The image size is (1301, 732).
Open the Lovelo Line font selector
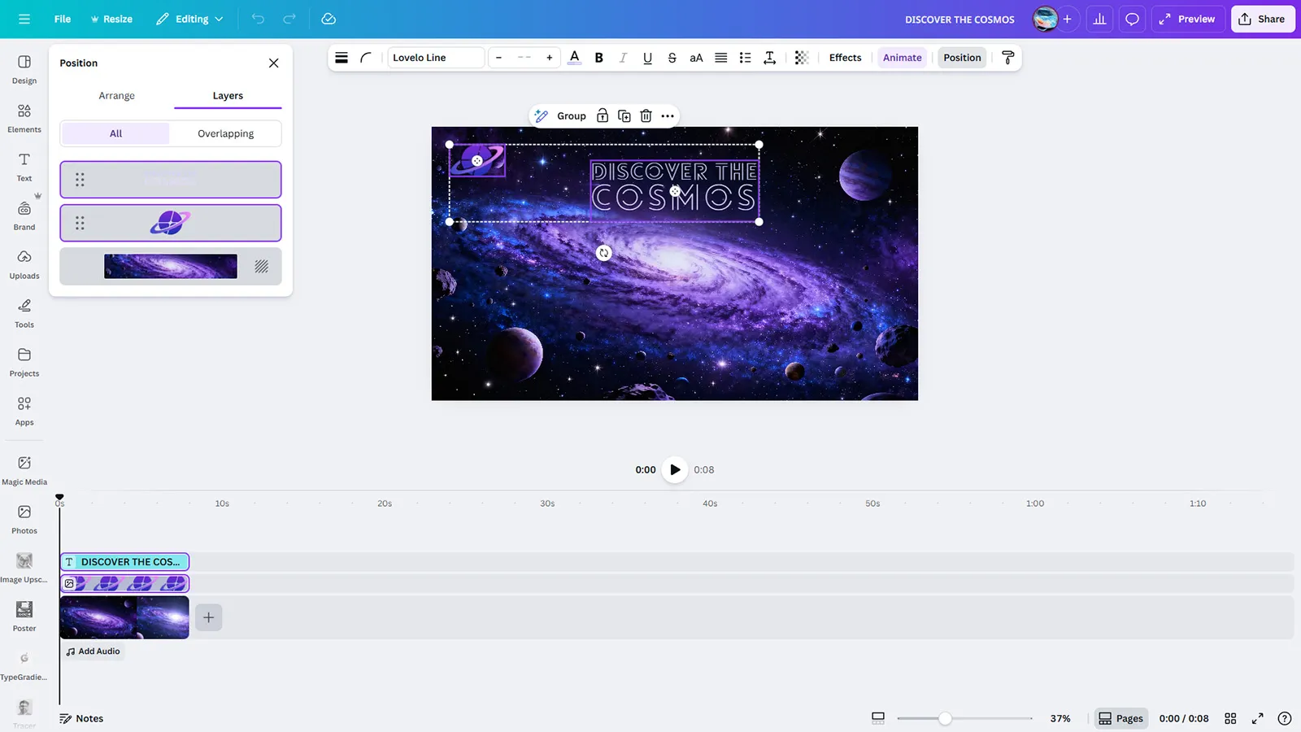(435, 58)
